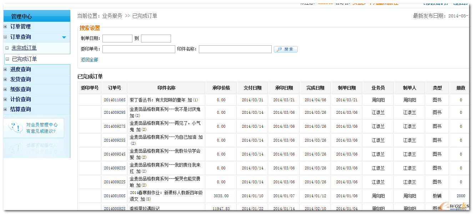The height and width of the screenshot is (214, 473).
Task: Expand the 计价查询 plus icon
Action: pos(5,100)
